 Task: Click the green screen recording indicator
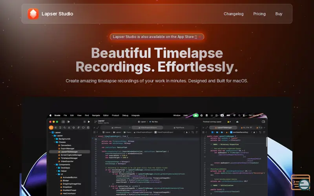pyautogui.click(x=195, y=115)
